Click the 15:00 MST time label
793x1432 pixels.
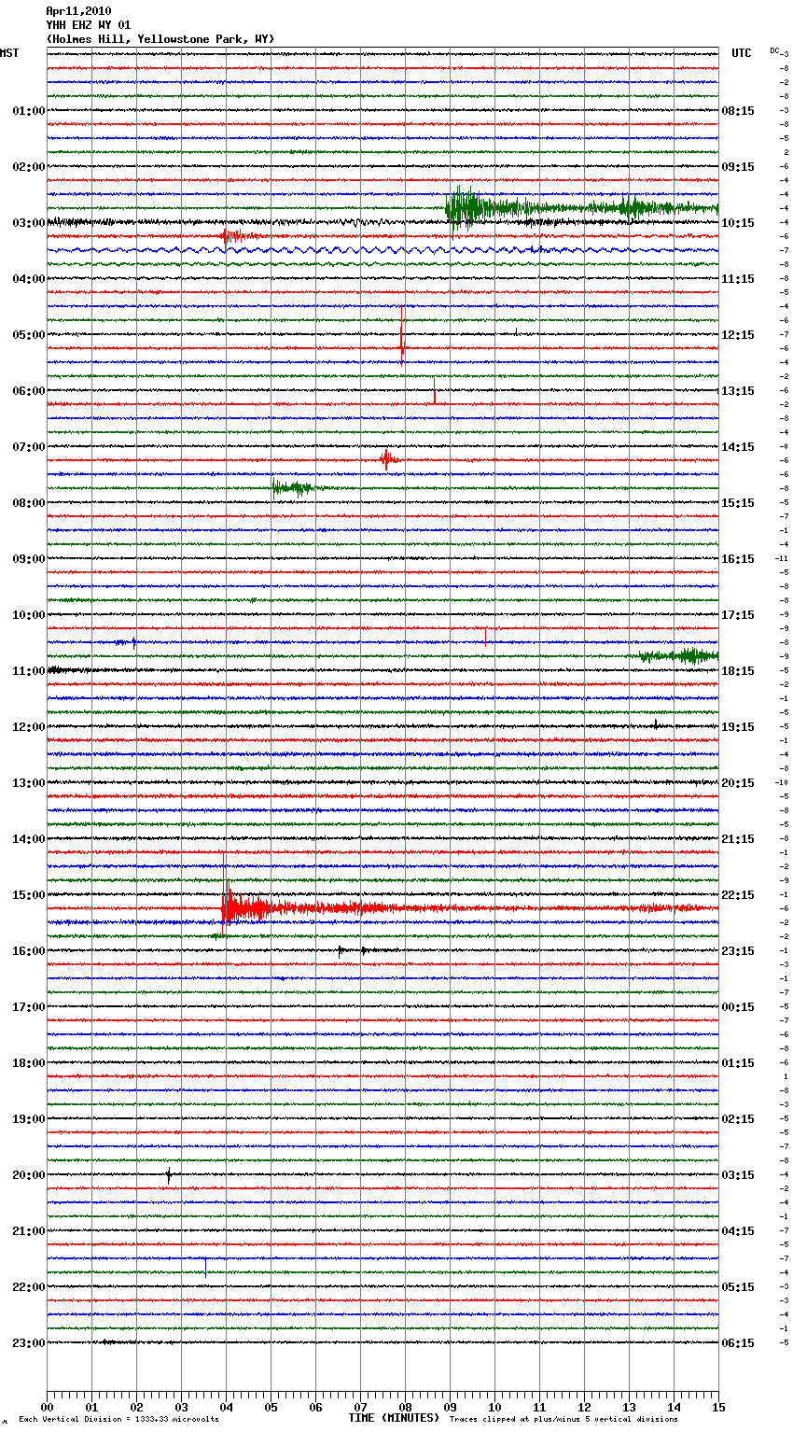(29, 895)
